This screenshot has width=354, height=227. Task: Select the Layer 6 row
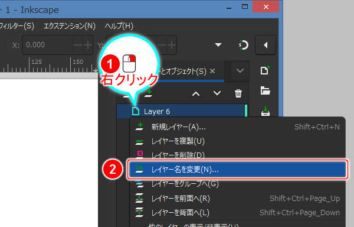pyautogui.click(x=182, y=111)
